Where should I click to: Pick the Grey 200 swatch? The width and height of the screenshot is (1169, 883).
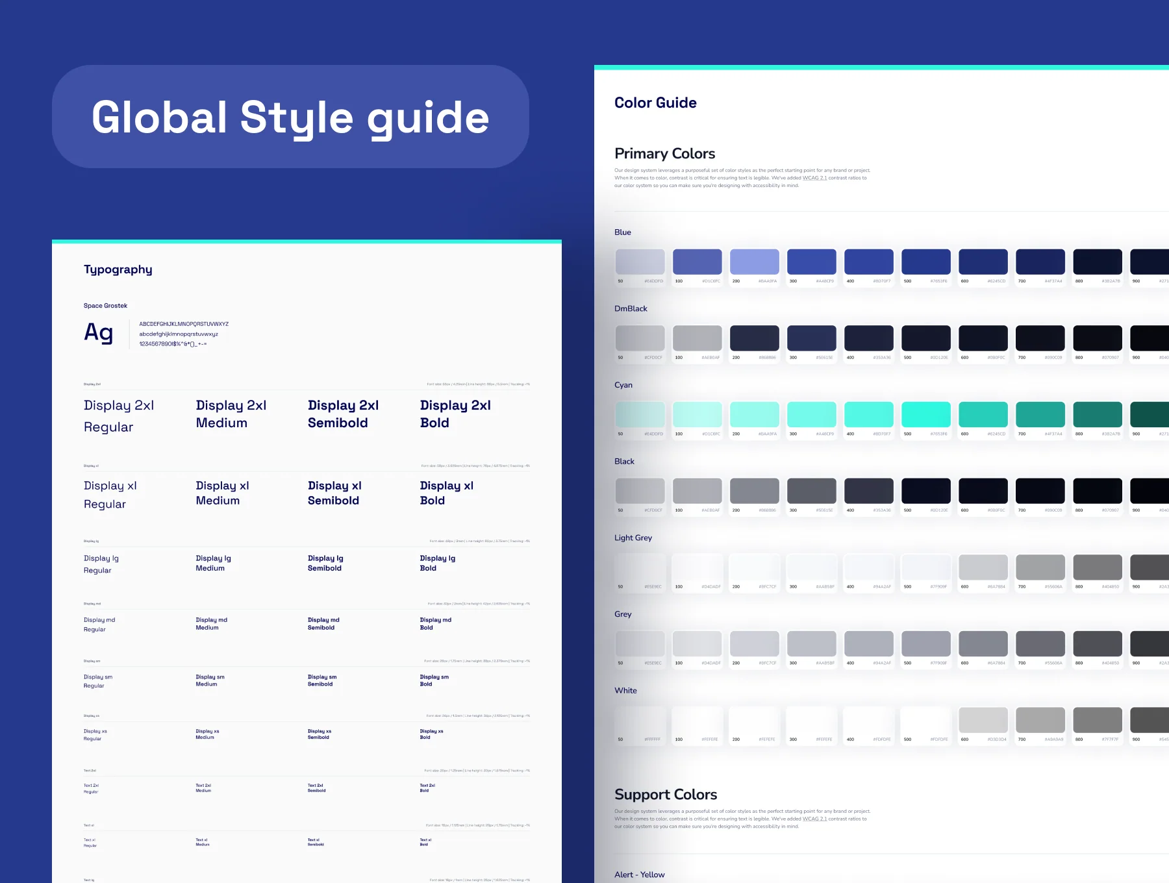click(754, 643)
